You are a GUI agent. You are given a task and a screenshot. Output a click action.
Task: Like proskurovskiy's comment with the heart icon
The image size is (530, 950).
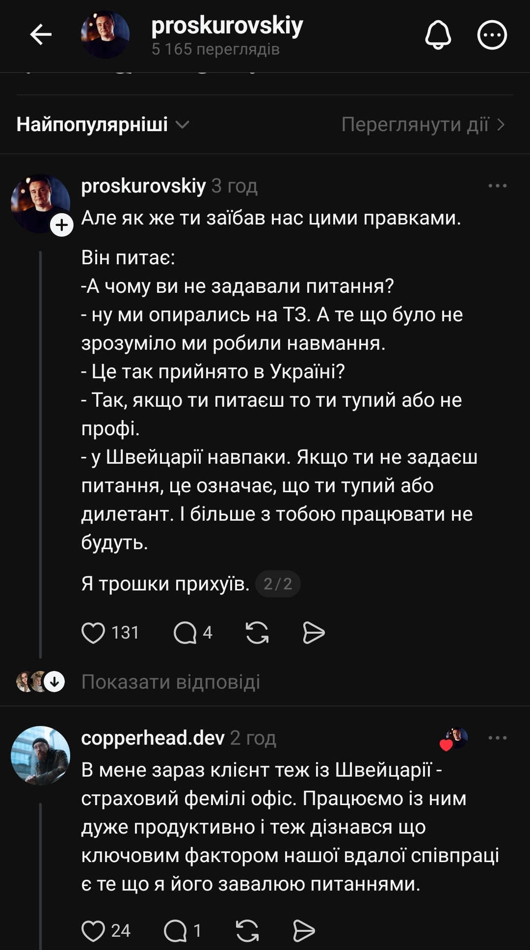coord(96,633)
